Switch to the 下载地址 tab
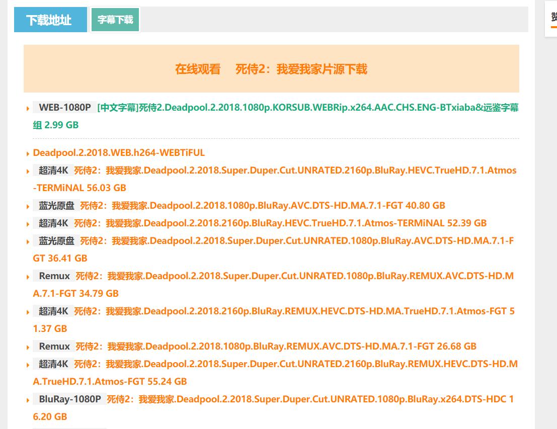Image resolution: width=557 pixels, height=429 pixels. pyautogui.click(x=50, y=20)
